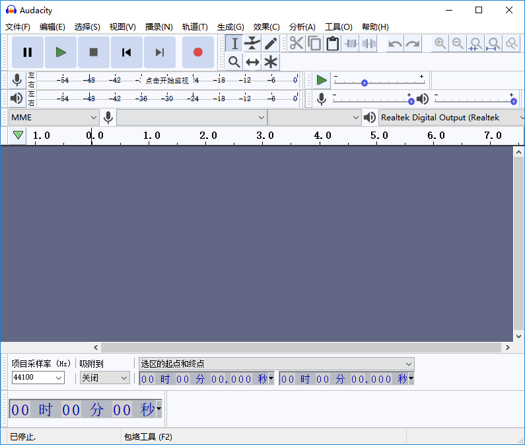Viewport: 525px width, 445px height.
Task: Open the 播录(N) menu
Action: pyautogui.click(x=158, y=27)
